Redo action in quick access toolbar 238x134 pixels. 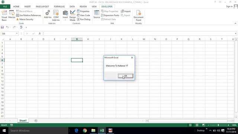14,27
